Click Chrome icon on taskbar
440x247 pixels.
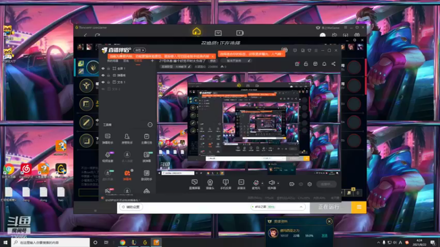coord(123,242)
